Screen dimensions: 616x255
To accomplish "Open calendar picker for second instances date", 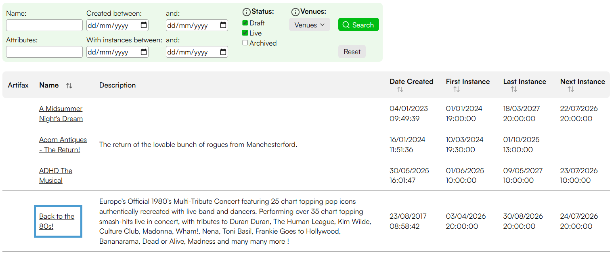I will tap(223, 52).
